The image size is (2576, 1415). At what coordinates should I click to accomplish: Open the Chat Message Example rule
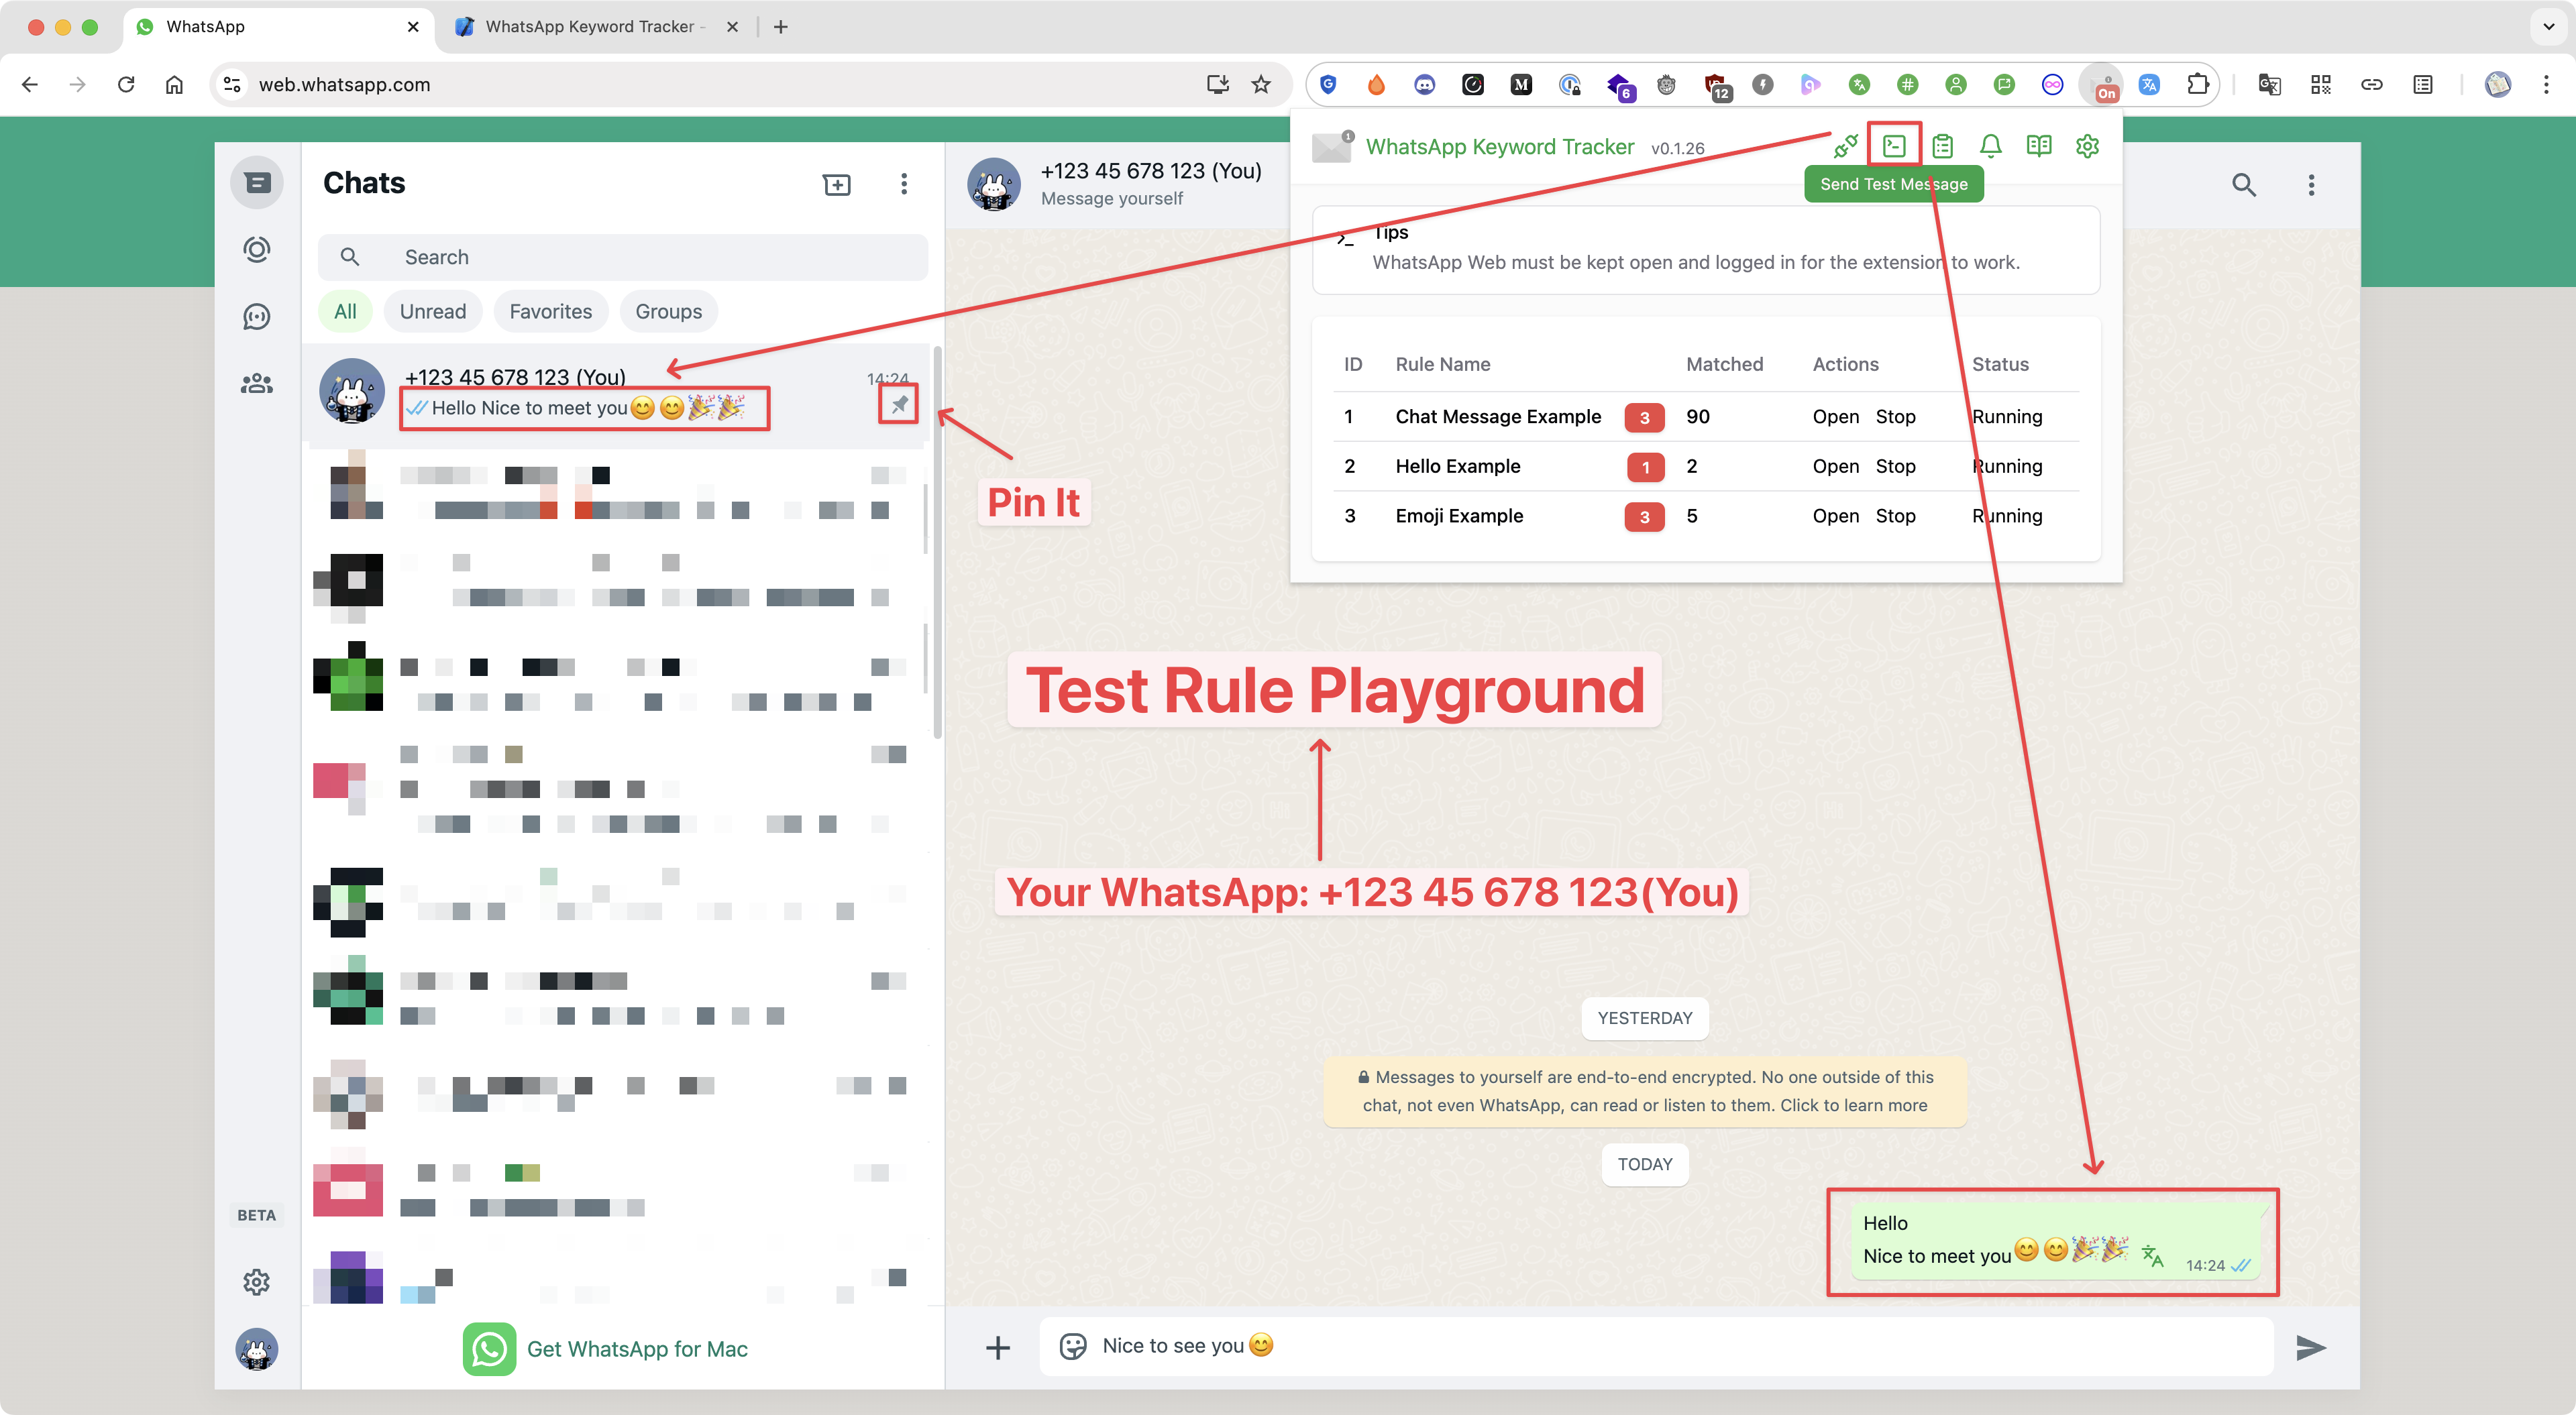click(1835, 417)
